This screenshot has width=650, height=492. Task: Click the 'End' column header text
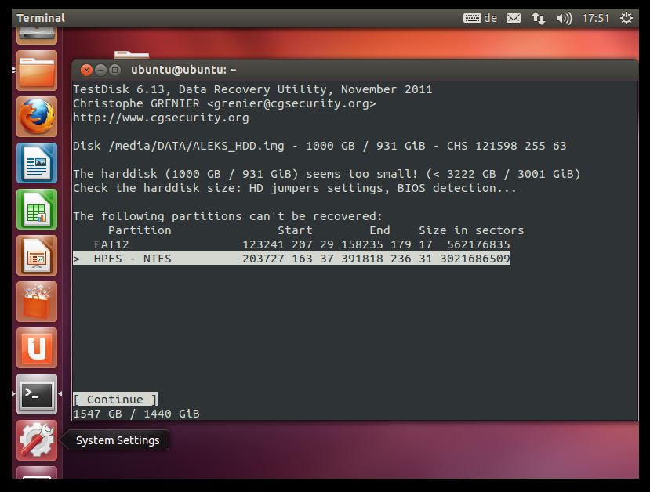[x=379, y=230]
